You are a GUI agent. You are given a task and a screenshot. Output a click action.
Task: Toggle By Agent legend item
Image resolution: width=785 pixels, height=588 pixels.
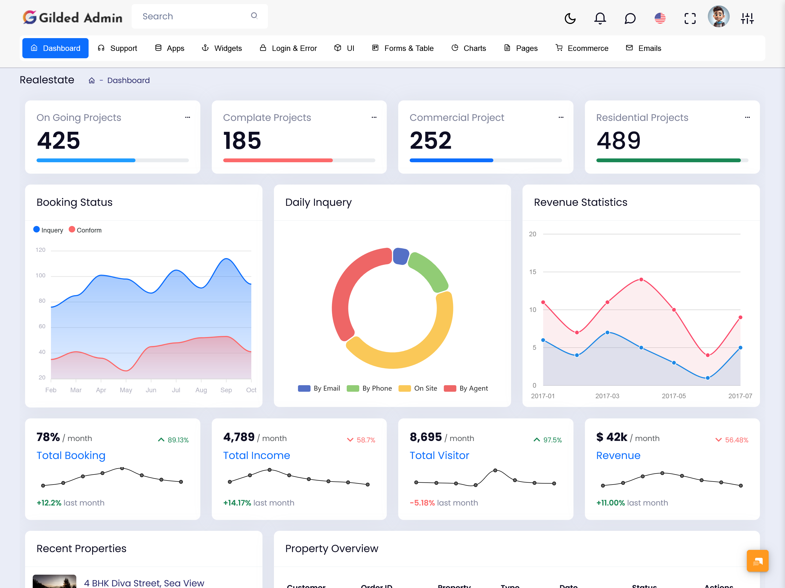pos(466,388)
